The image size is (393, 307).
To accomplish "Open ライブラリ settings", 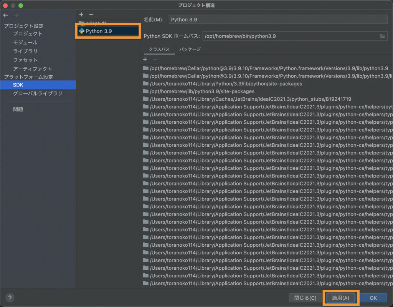I will (x=25, y=51).
